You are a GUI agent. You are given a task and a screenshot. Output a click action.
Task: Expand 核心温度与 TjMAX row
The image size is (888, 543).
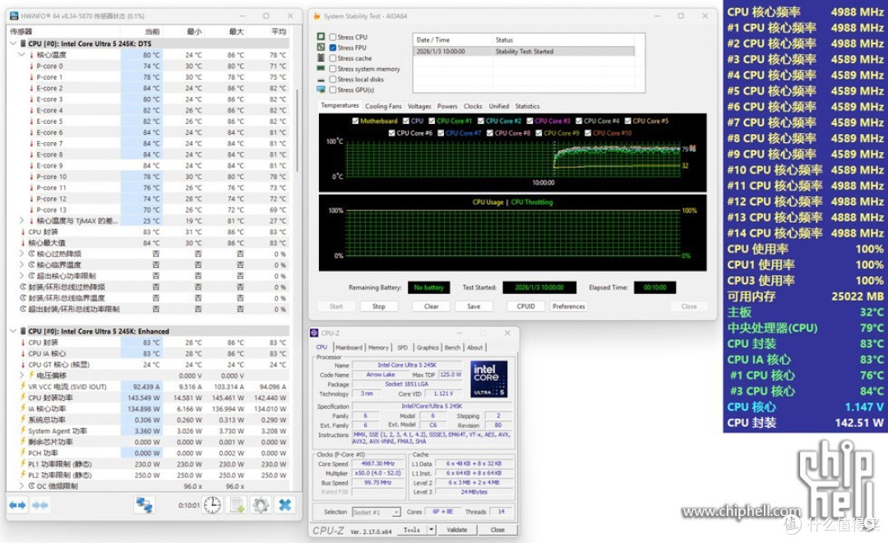[x=21, y=221]
